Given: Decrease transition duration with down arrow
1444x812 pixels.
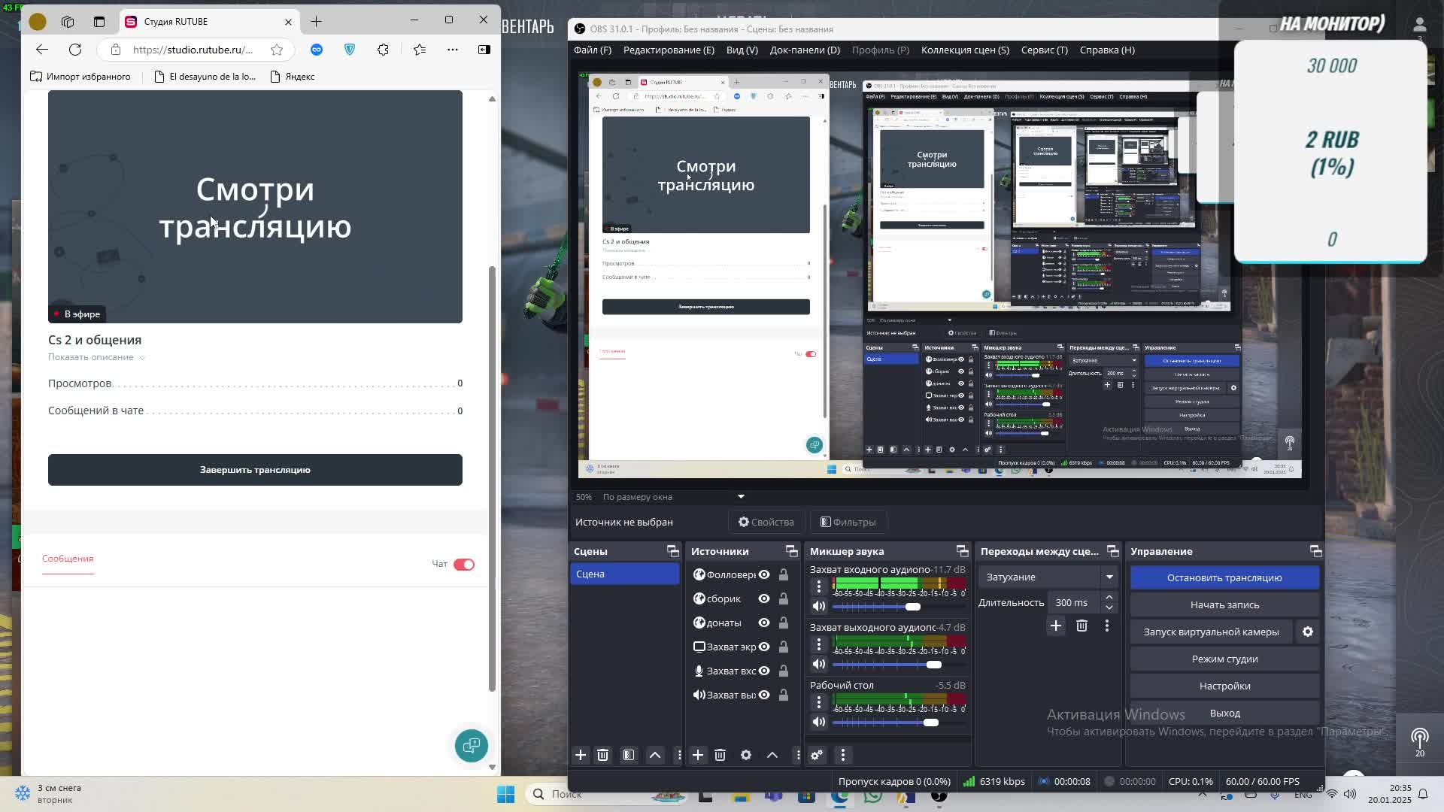Looking at the screenshot, I should 1109,607.
